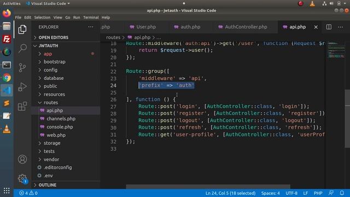Click Spaces: 4 indentation setting
This screenshot has width=350, height=197.
(x=270, y=193)
